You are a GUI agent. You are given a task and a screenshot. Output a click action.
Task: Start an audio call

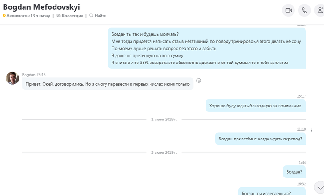304,10
